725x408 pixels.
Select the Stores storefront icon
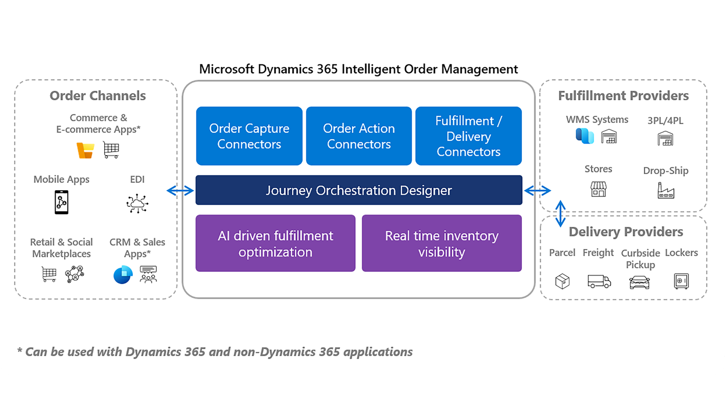[x=598, y=190]
